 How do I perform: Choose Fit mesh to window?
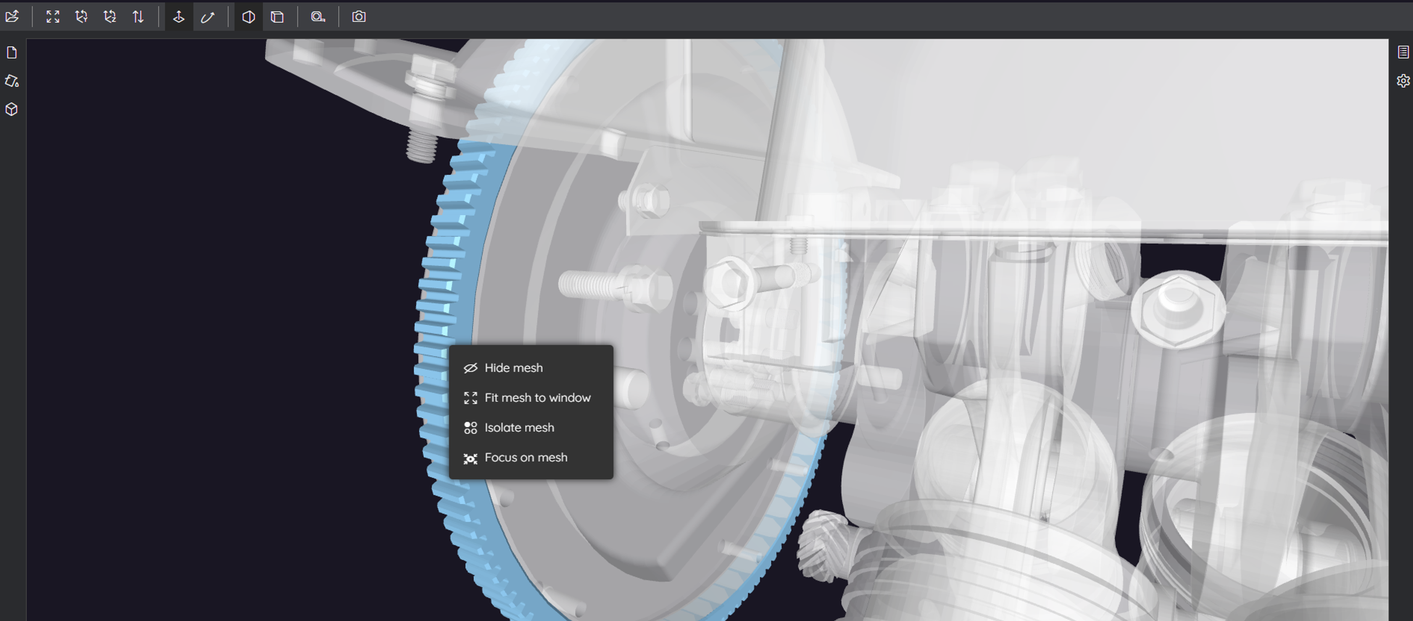coord(531,398)
